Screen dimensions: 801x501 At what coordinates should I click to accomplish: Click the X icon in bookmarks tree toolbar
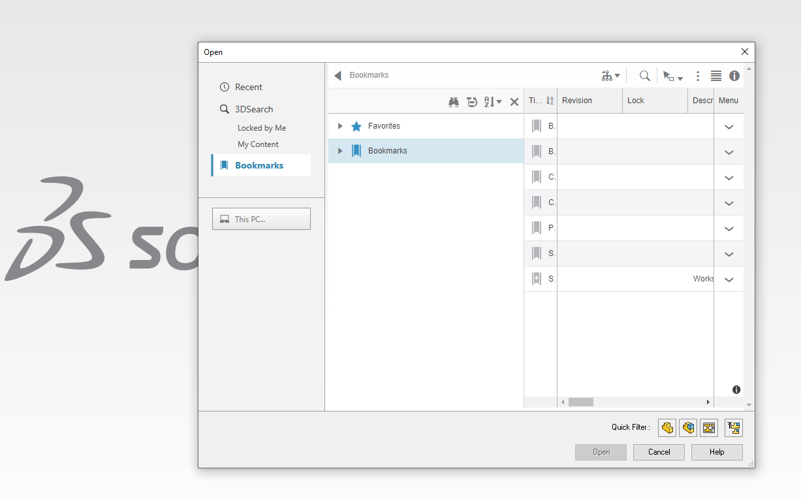coord(514,102)
